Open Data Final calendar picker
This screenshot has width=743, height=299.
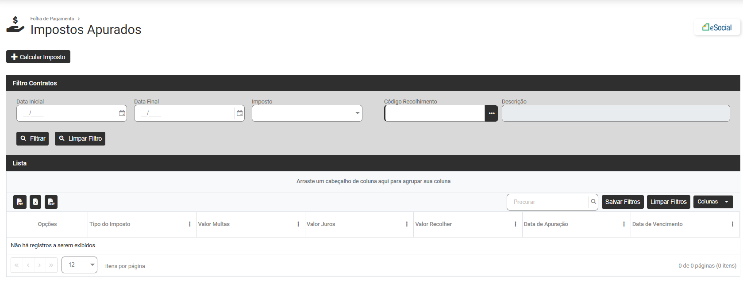click(x=239, y=113)
